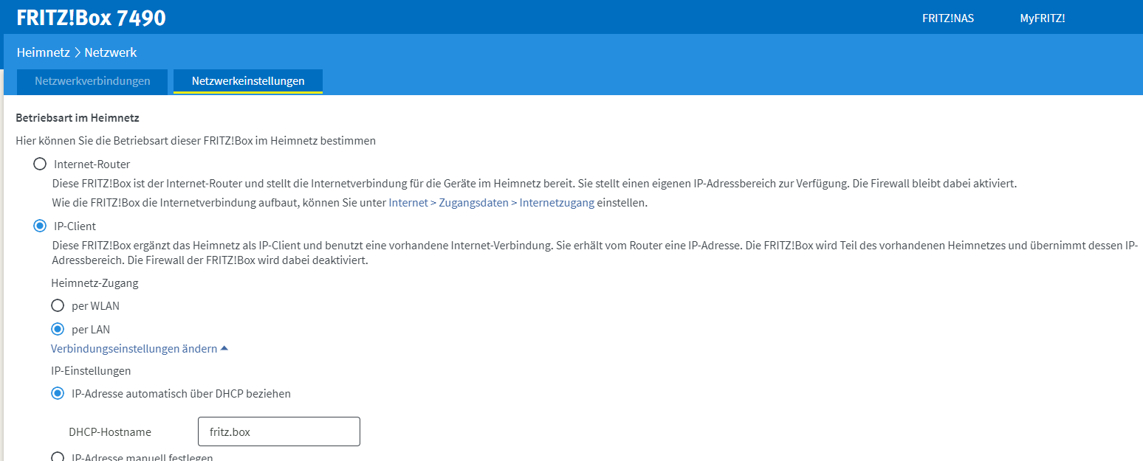This screenshot has width=1143, height=461.
Task: Select automatic IP address via DHCP
Action: coord(58,394)
